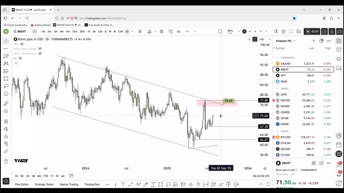
Task: Show the Asian Session Range indicator
Action: click(x=40, y=49)
